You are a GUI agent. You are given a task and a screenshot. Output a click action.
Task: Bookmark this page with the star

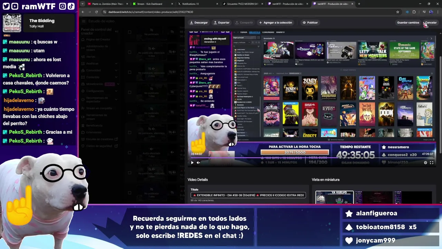(x=398, y=12)
